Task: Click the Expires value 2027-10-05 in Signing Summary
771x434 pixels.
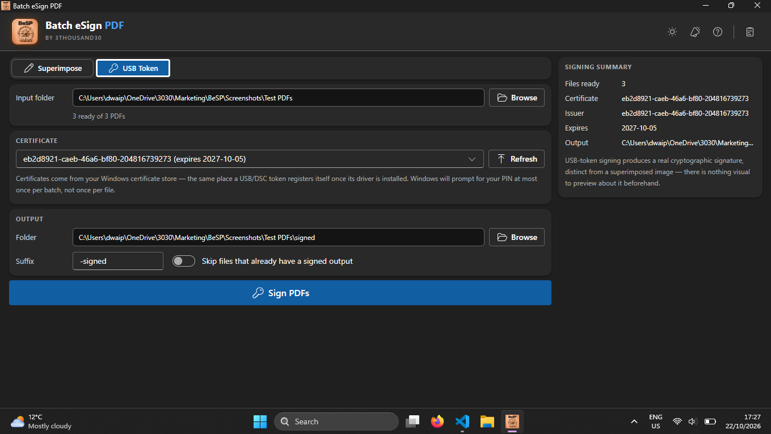Action: (639, 128)
